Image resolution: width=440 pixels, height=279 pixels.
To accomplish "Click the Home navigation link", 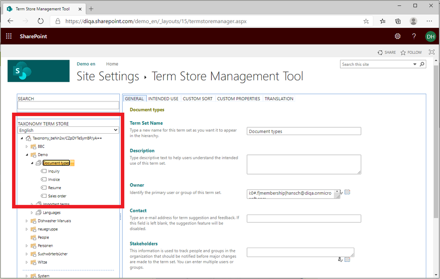I will pyautogui.click(x=112, y=64).
